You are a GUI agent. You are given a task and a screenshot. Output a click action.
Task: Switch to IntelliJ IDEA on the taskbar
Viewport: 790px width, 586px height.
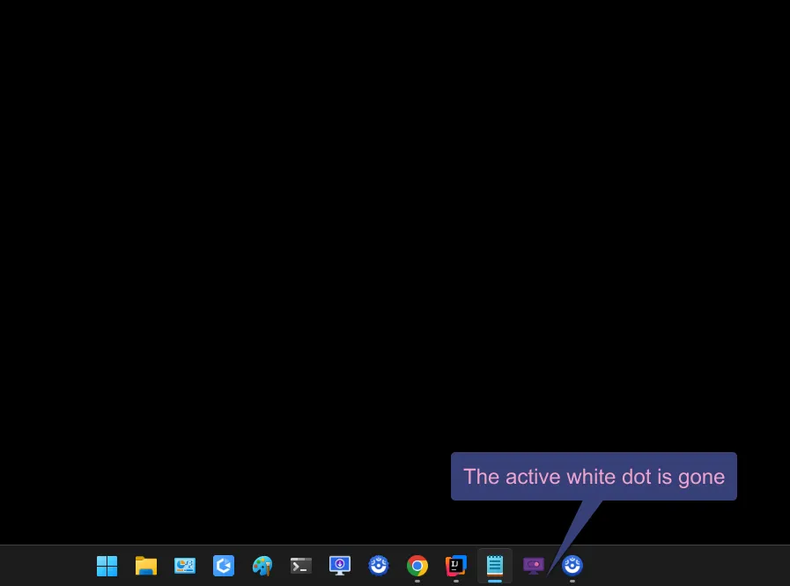(x=456, y=566)
